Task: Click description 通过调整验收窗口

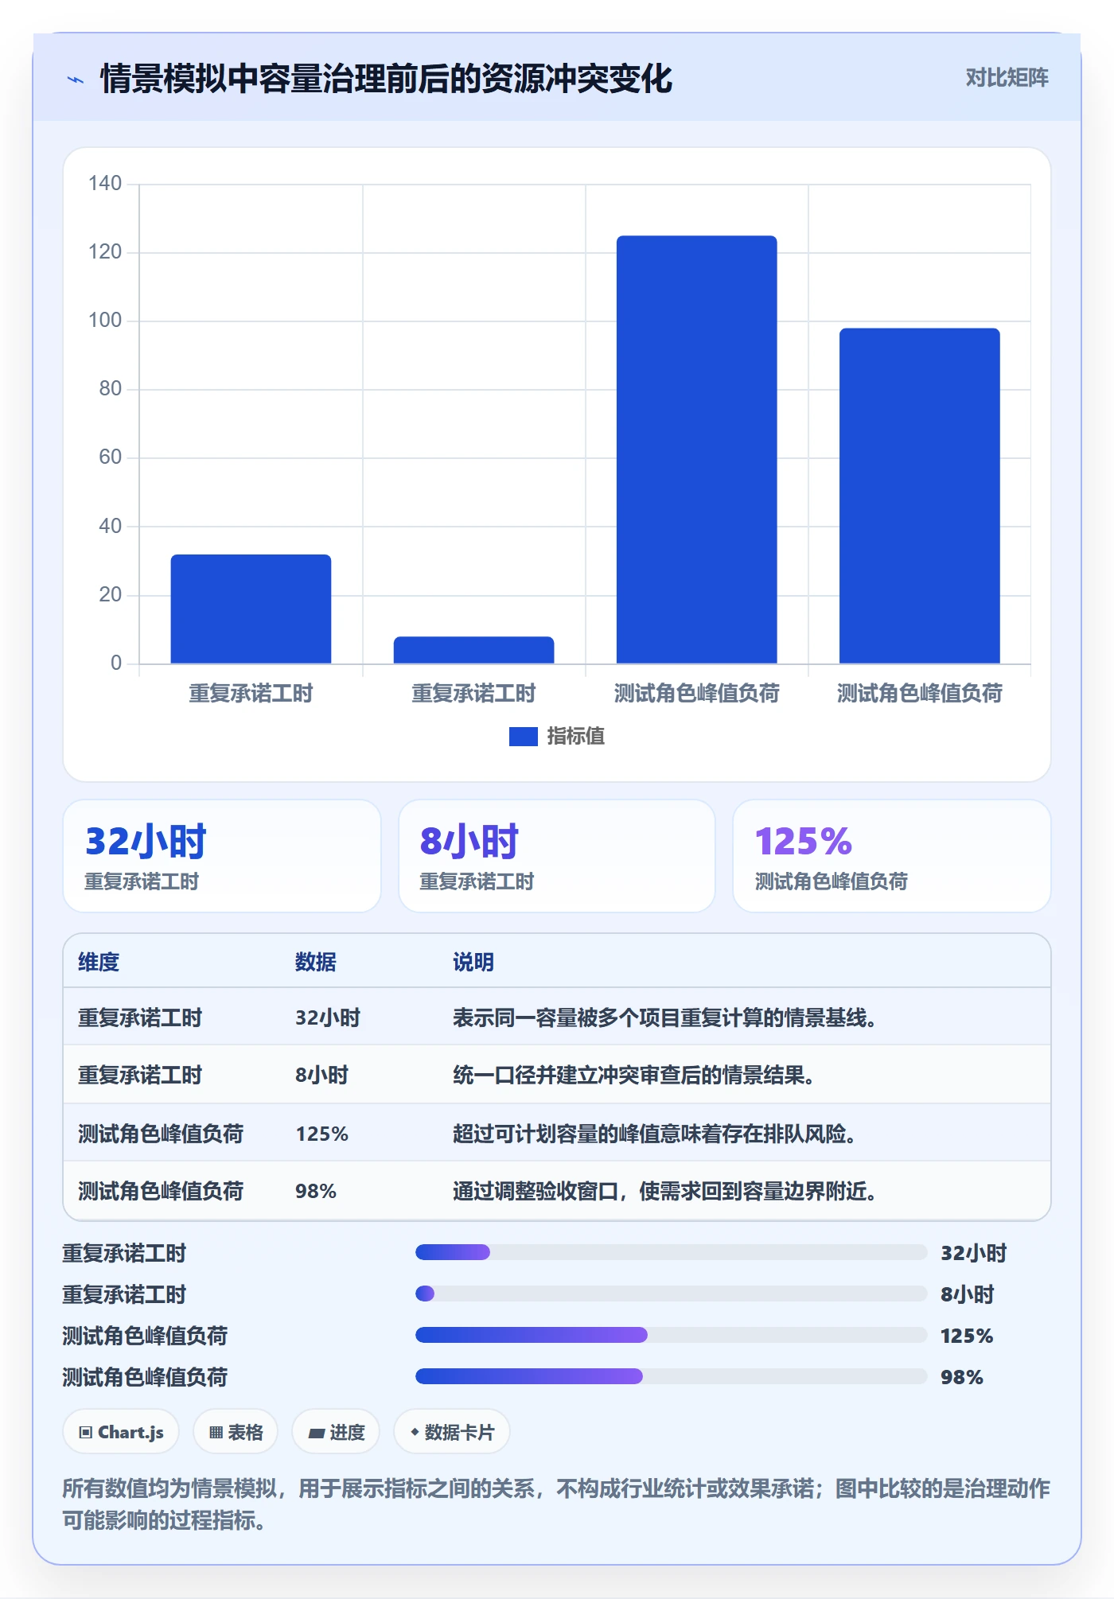Action: click(664, 1191)
